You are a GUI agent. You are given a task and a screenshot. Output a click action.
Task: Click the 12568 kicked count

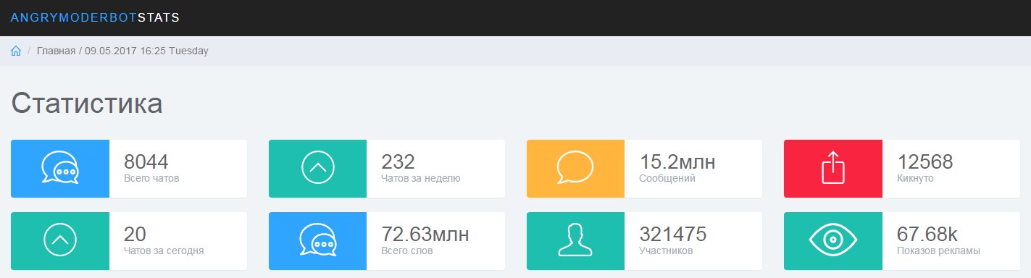(x=925, y=162)
